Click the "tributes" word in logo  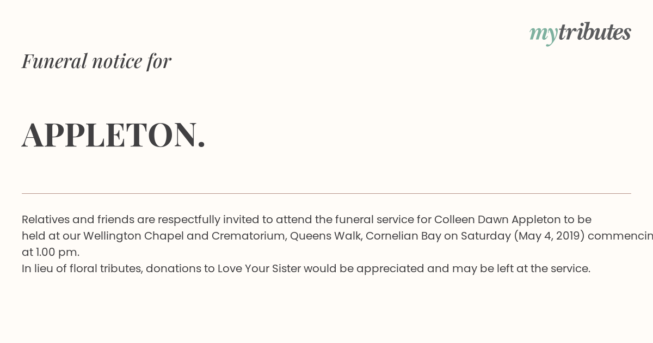(x=595, y=32)
